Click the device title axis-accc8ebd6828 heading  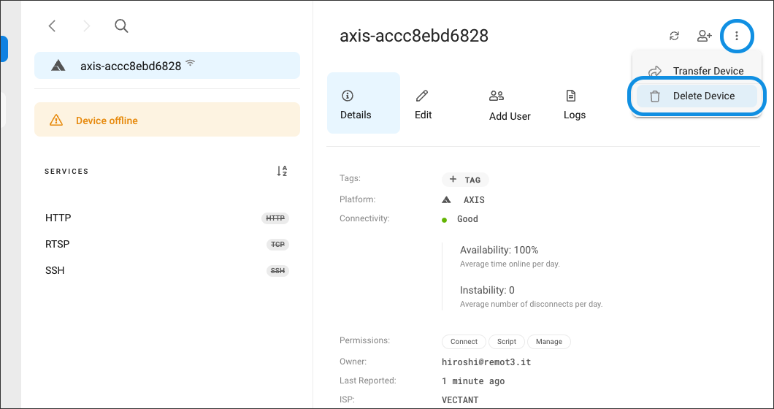click(x=414, y=36)
